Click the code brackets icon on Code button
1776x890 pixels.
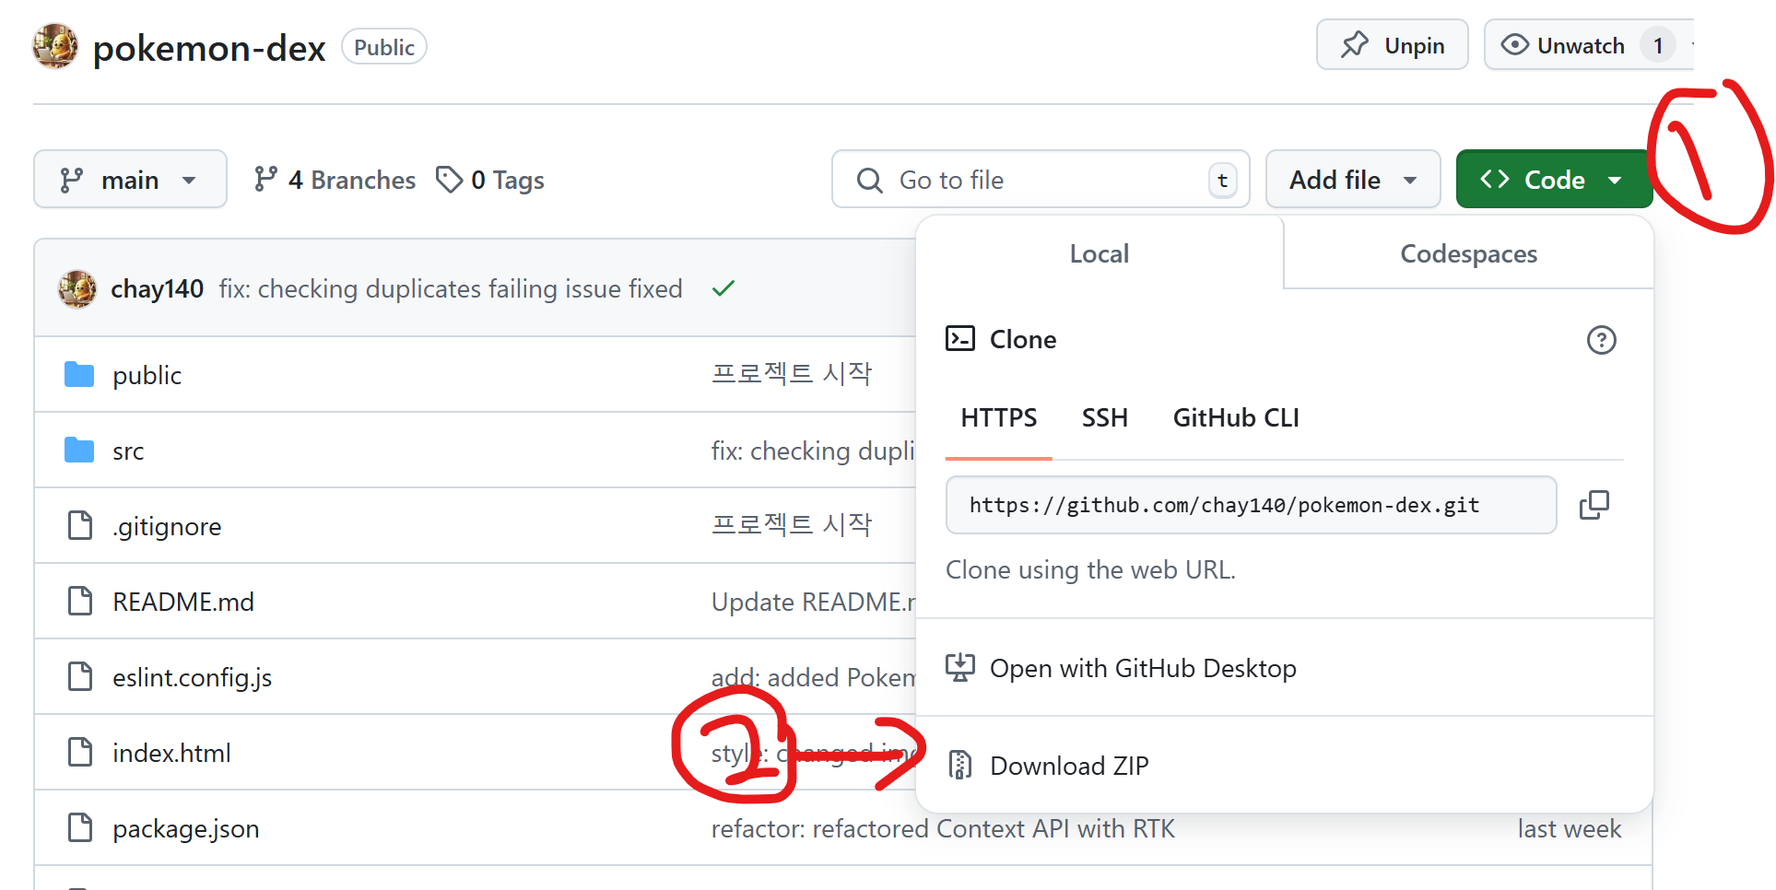1495,179
